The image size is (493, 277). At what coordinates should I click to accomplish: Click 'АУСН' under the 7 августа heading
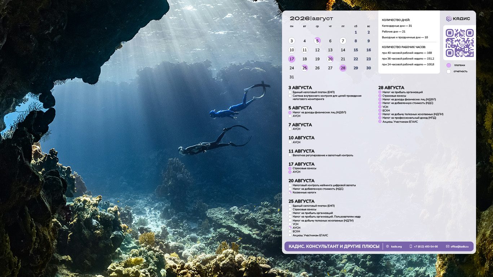[296, 129]
